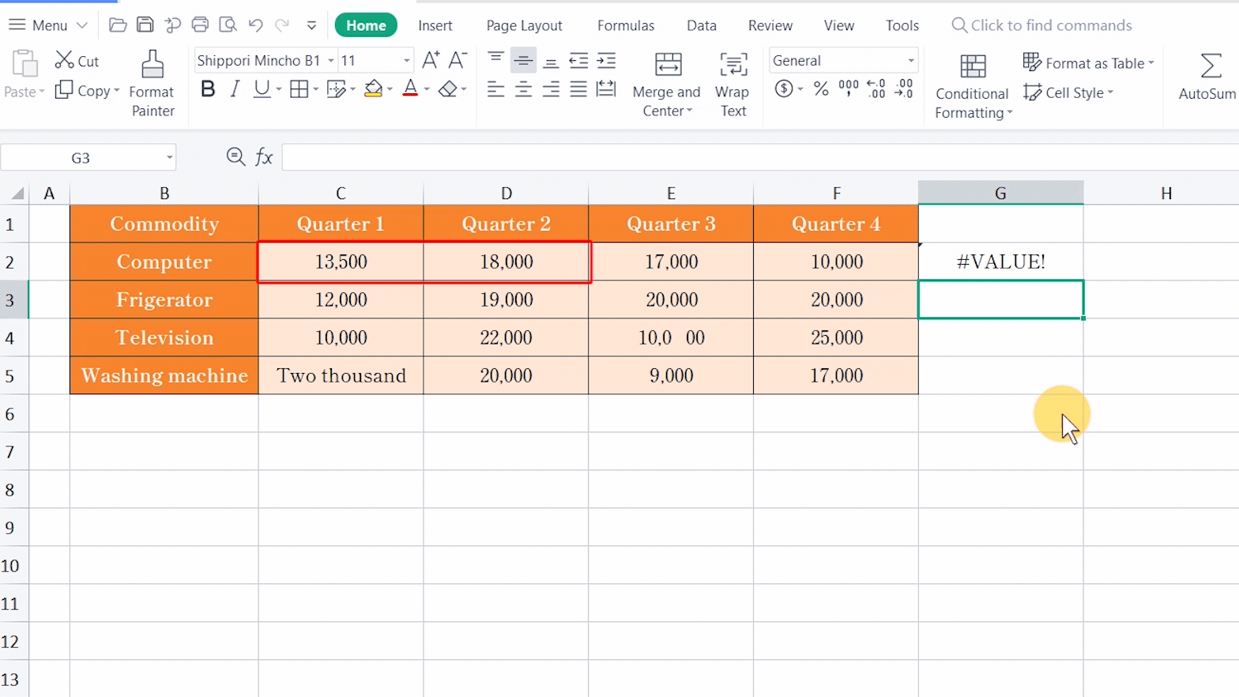The width and height of the screenshot is (1239, 697).
Task: Toggle Italic formatting
Action: (235, 89)
